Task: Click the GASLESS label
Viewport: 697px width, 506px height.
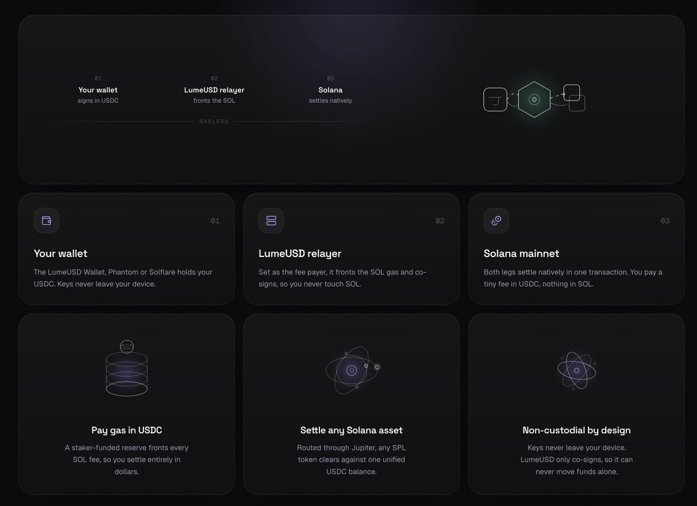Action: [214, 121]
